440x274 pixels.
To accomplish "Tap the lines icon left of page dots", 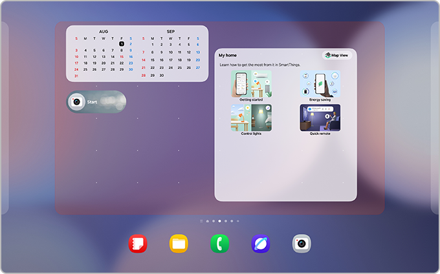I will coord(201,221).
